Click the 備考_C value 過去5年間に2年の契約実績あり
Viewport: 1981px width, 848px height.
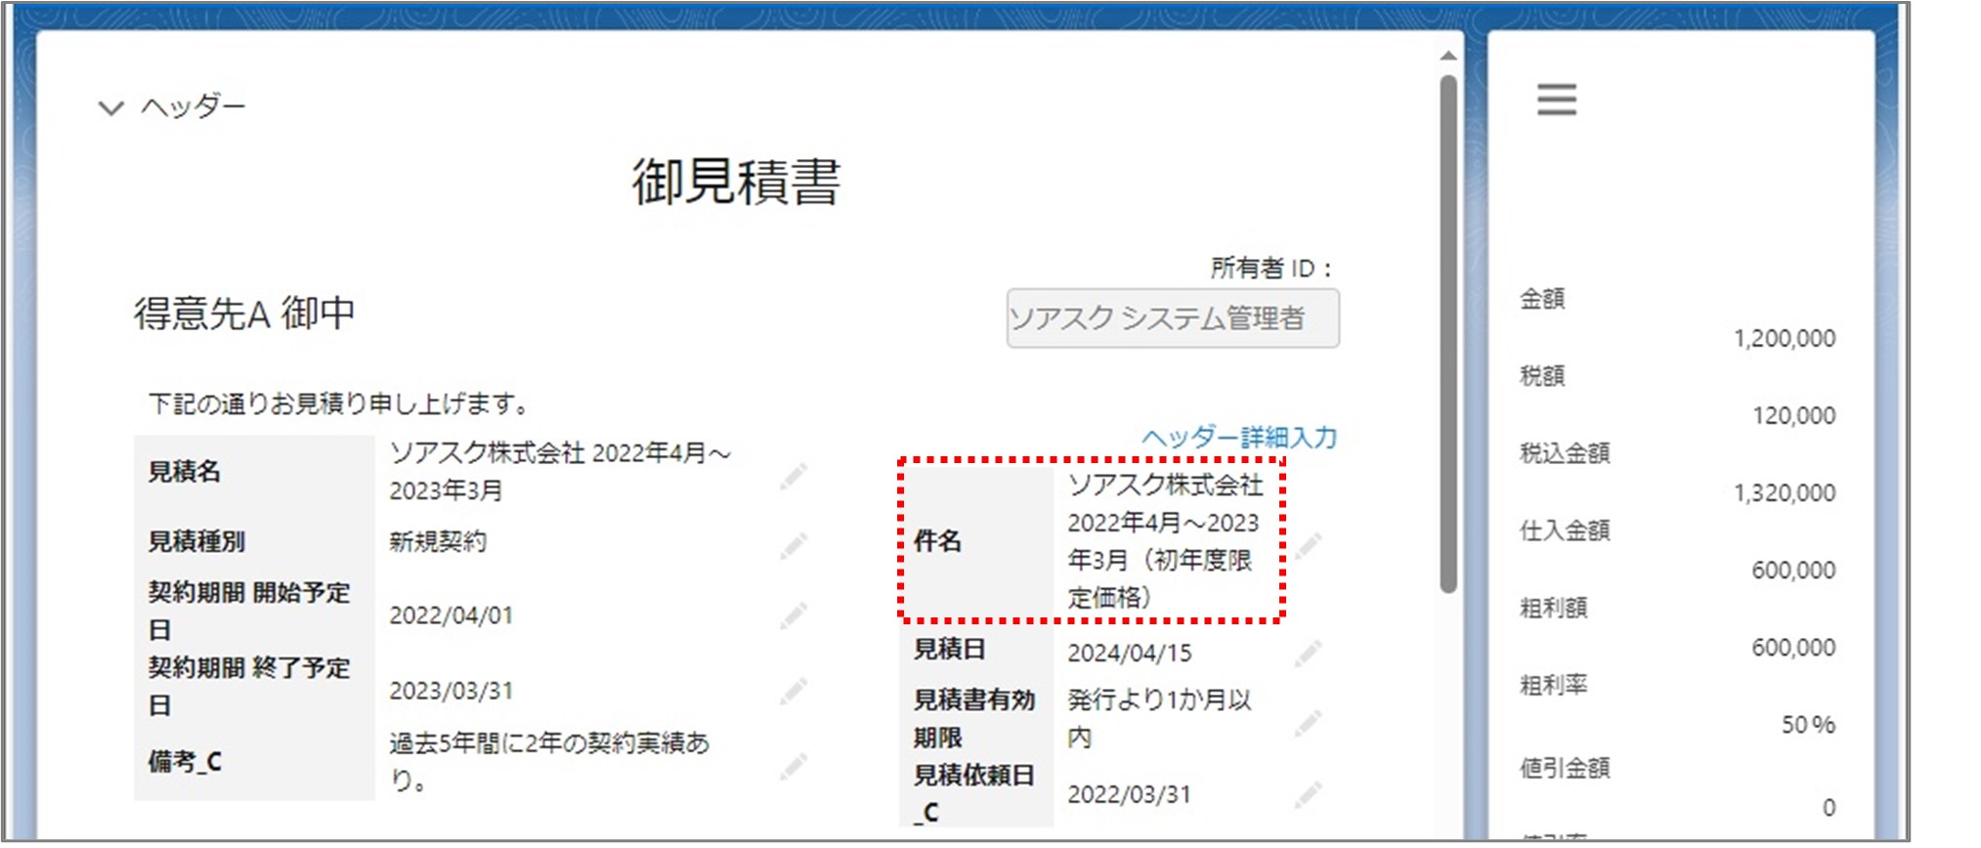point(549,761)
